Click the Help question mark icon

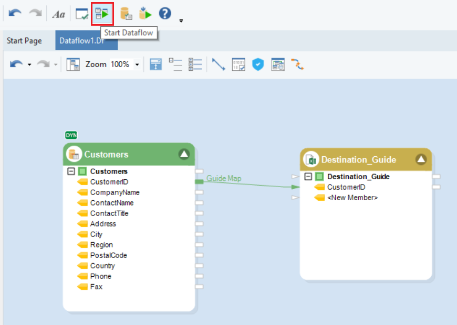tap(165, 14)
